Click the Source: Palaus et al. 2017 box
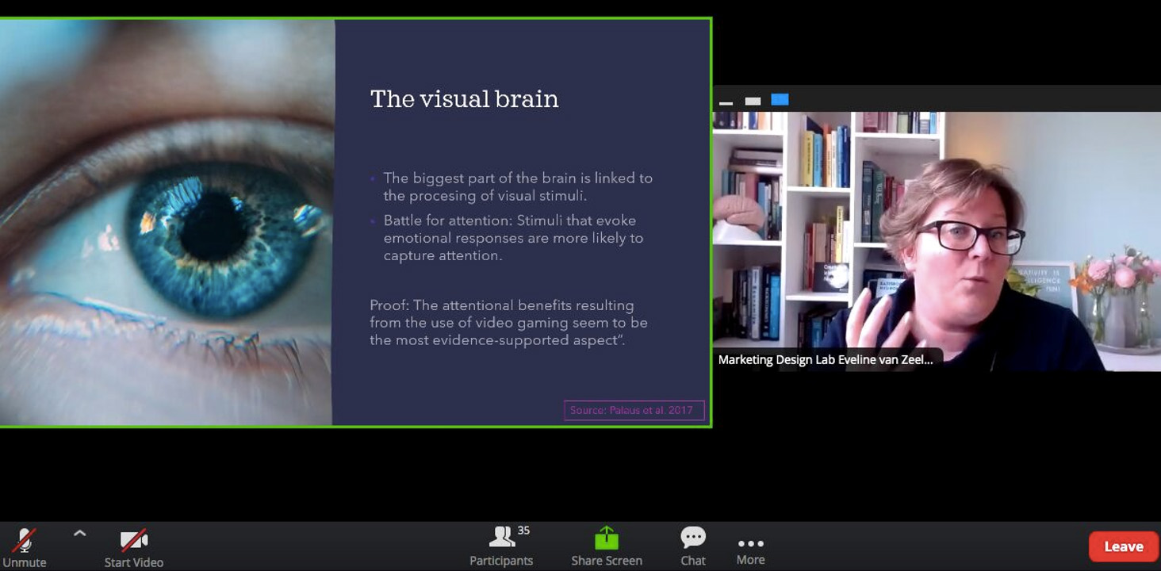Viewport: 1161px width, 571px height. click(634, 410)
